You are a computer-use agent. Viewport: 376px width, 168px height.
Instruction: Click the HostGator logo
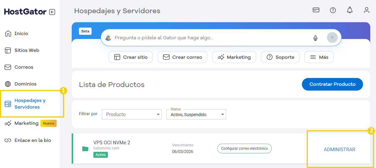point(25,12)
